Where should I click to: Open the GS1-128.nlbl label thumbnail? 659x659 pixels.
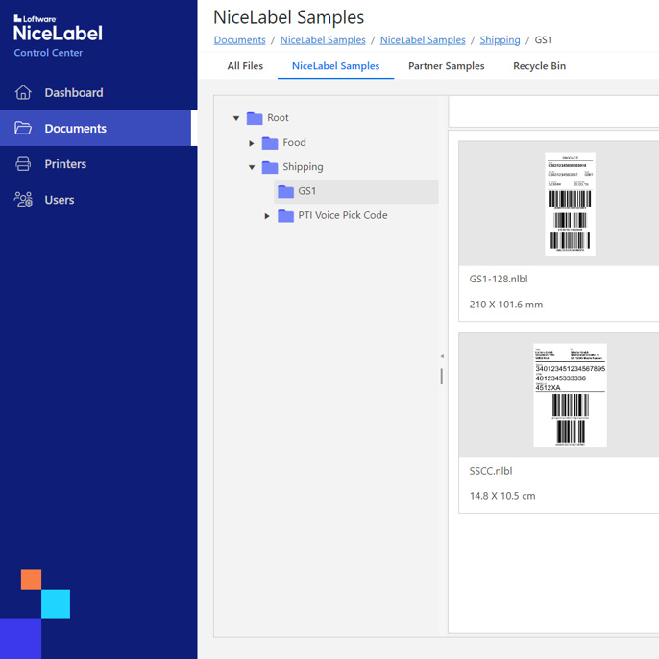pos(570,204)
